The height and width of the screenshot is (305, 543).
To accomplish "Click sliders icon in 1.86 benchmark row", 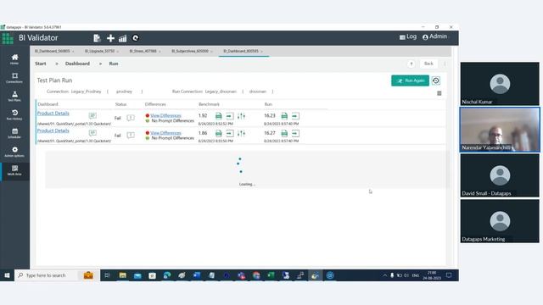I will coord(241,133).
